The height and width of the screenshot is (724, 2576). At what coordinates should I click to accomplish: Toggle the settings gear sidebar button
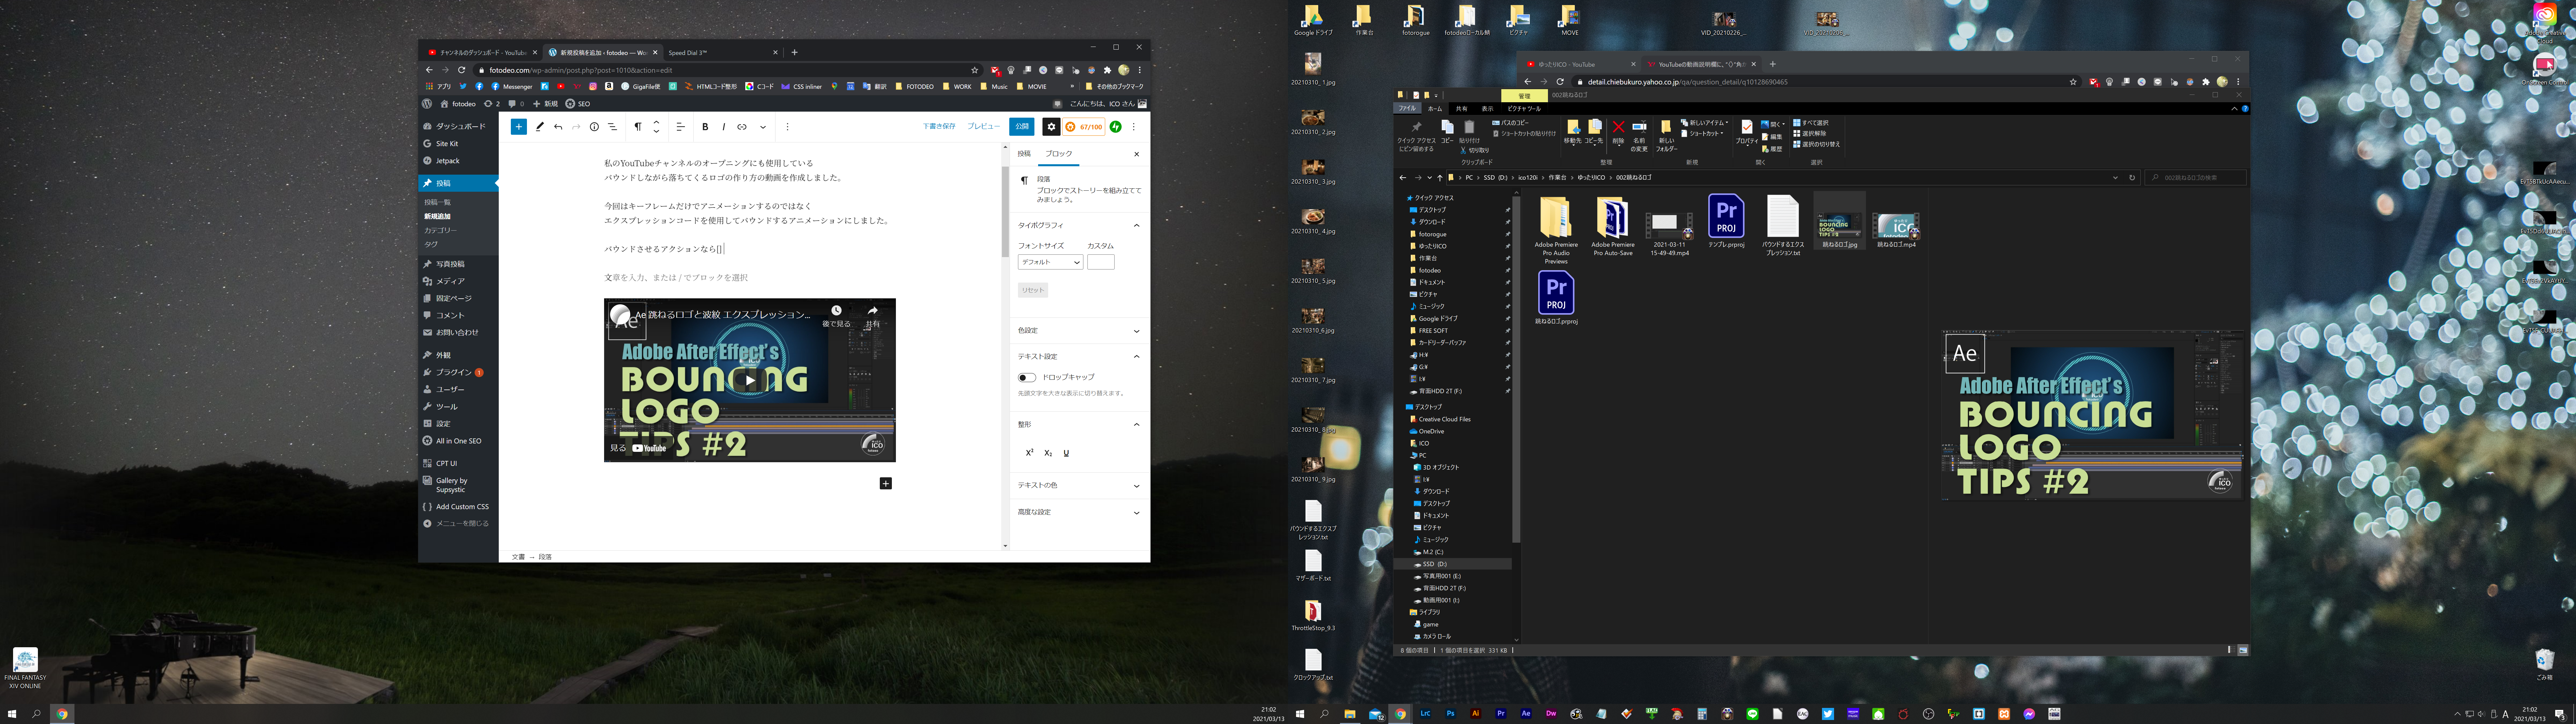coord(1051,127)
